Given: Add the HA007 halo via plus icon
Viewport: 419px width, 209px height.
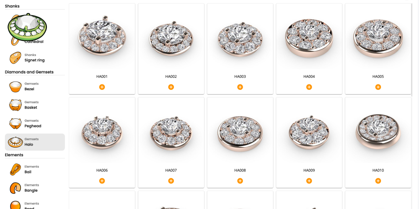Looking at the screenshot, I should click(x=171, y=181).
